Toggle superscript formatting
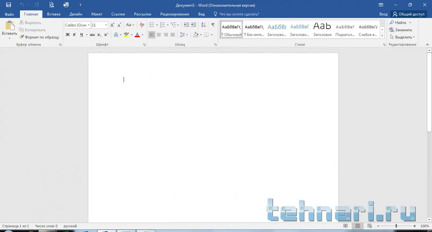The width and height of the screenshot is (432, 232). tap(106, 35)
